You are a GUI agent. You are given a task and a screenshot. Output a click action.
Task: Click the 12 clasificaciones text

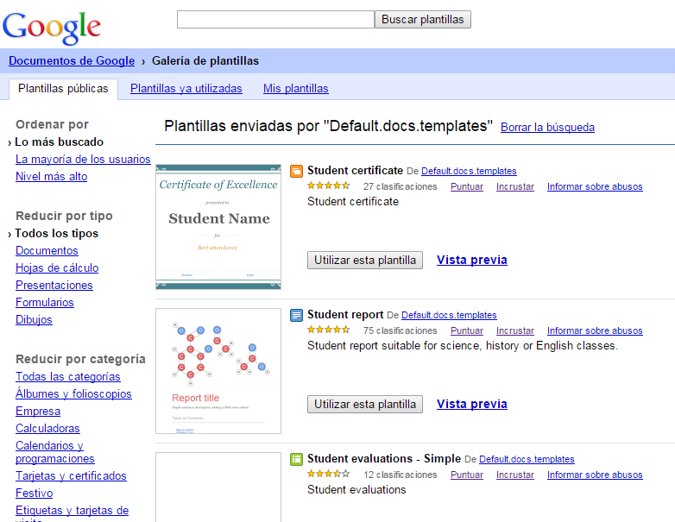point(400,475)
